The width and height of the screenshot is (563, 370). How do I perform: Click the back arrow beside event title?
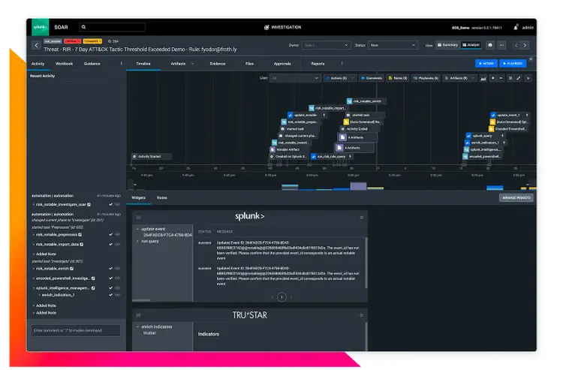[36, 45]
